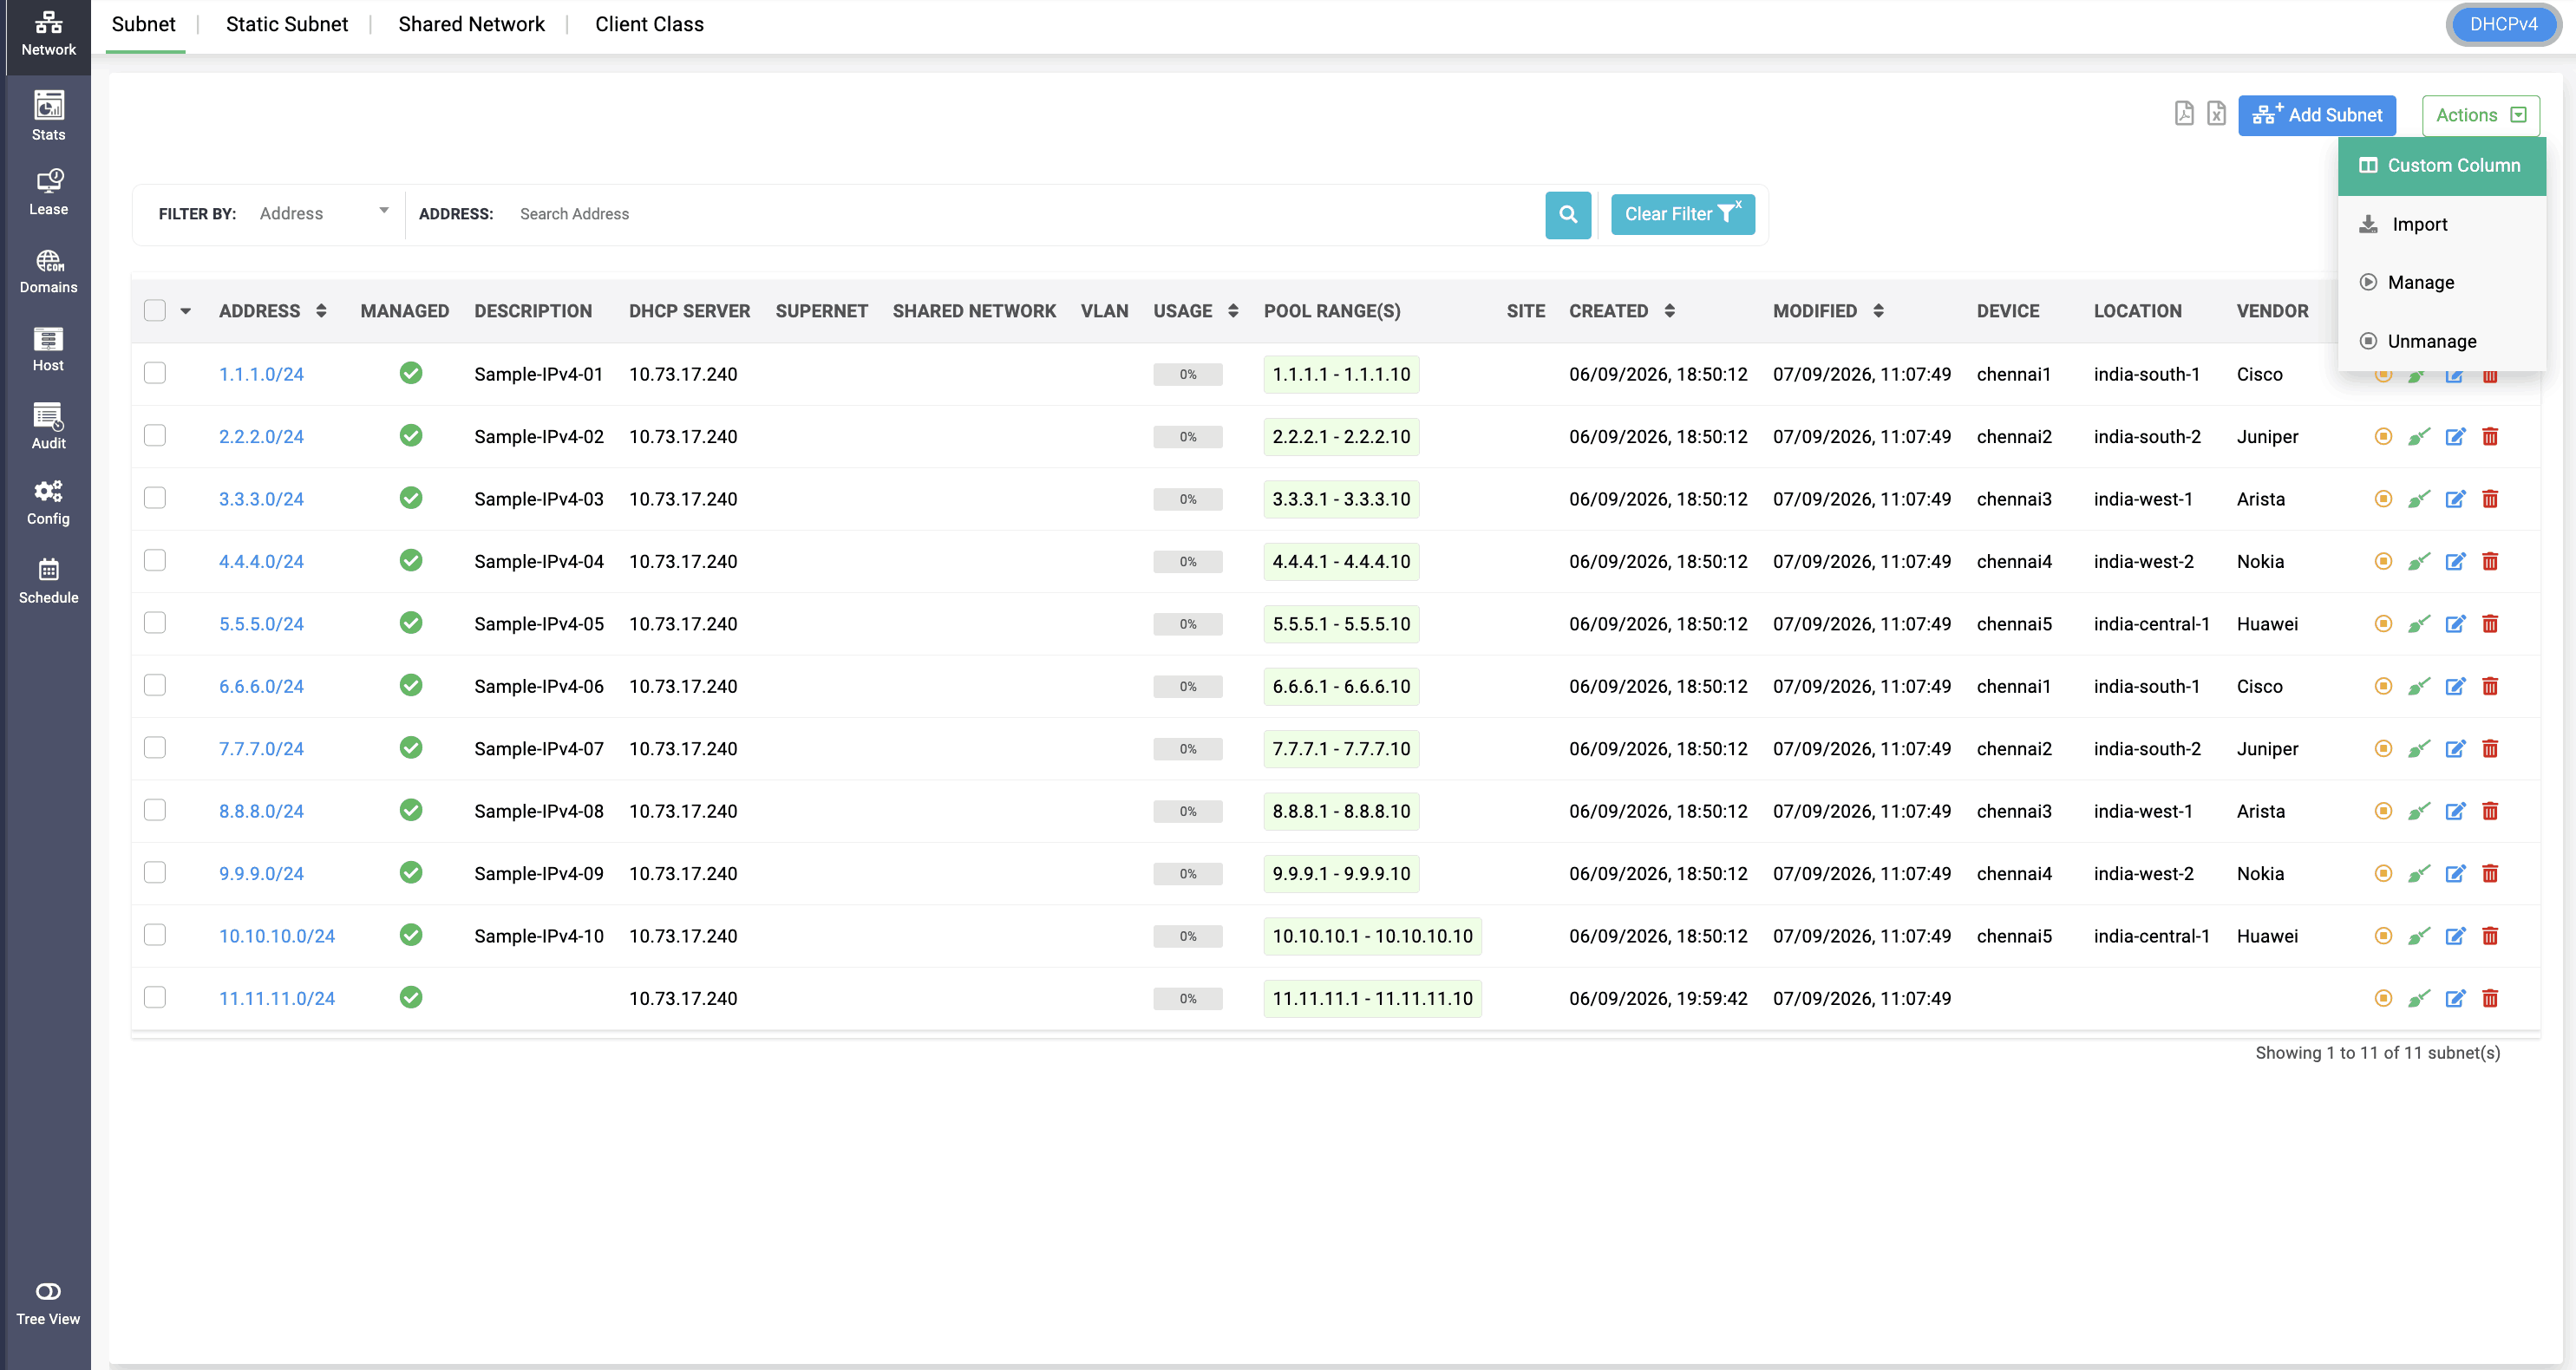Toggle the Tree View switch

[48, 1291]
